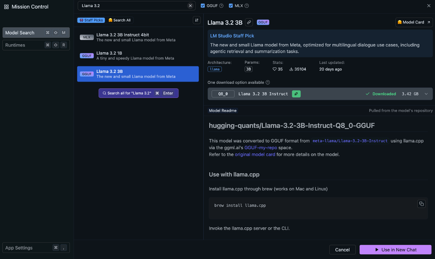Screen dimensions: 435x259
Task: Select the highlighted Llama 3.2 3B result
Action: [138, 74]
